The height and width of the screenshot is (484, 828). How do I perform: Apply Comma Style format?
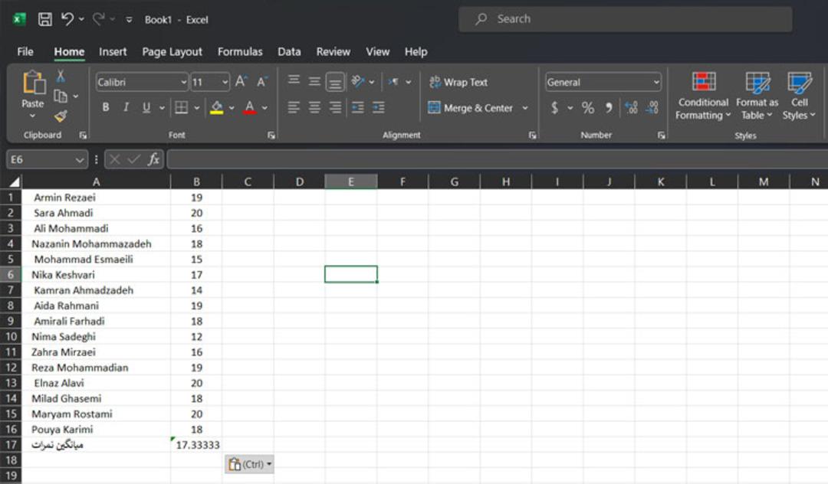click(609, 108)
